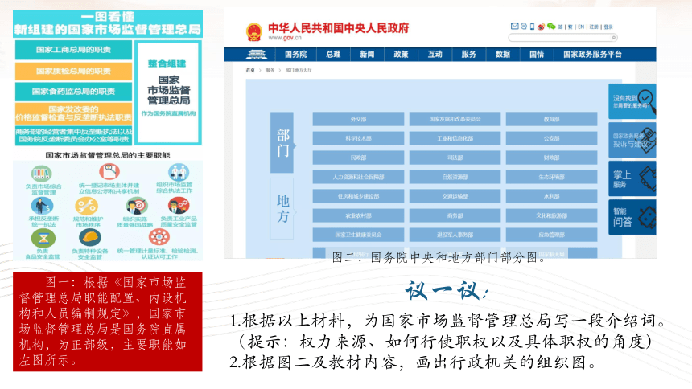Click the businessman anti-monopoly icon
Viewport: 692px width, 389px height.
tap(43, 206)
